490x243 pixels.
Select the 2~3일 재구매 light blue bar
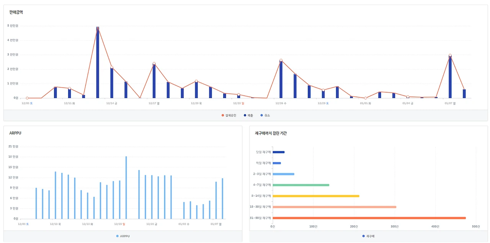(x=283, y=174)
